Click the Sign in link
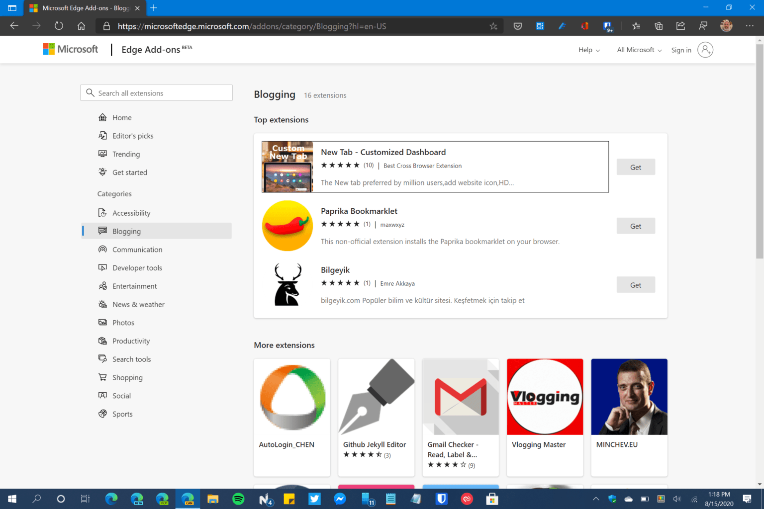The height and width of the screenshot is (509, 764). pos(681,50)
